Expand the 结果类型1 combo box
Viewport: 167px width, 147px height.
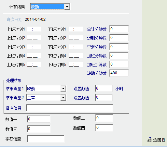point(63,89)
